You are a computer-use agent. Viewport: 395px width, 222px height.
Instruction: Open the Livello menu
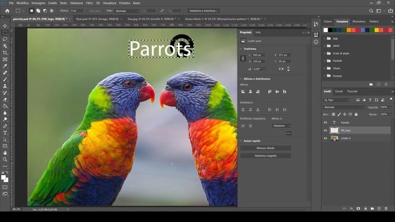pos(52,3)
